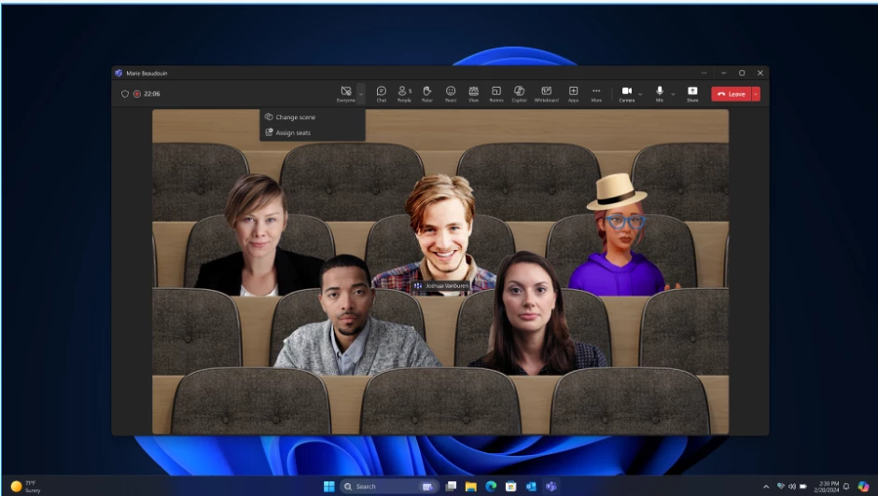Collapse the Everyone dropdown arrow
The image size is (878, 496).
tap(361, 94)
